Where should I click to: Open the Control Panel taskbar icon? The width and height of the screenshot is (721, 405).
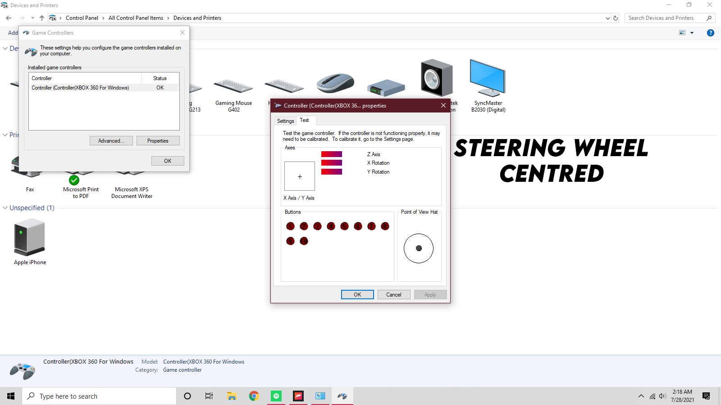click(320, 396)
